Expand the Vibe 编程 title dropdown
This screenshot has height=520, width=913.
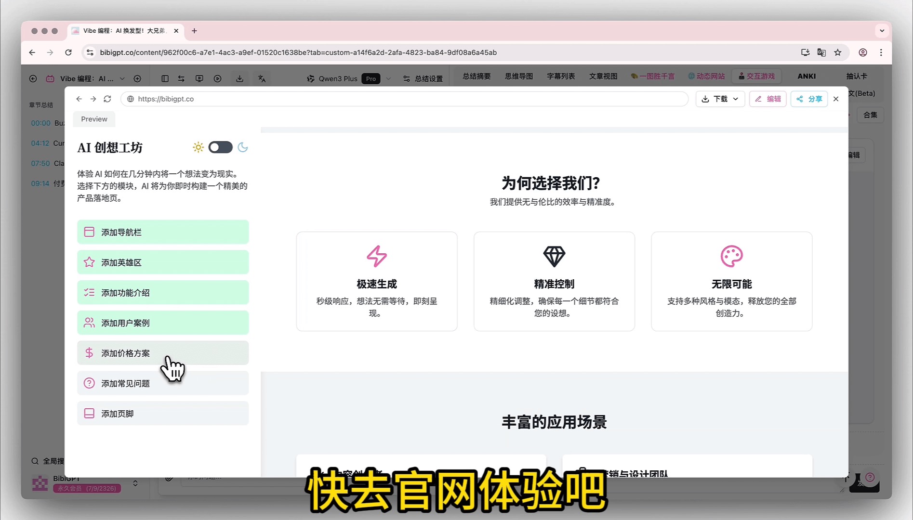(x=122, y=78)
